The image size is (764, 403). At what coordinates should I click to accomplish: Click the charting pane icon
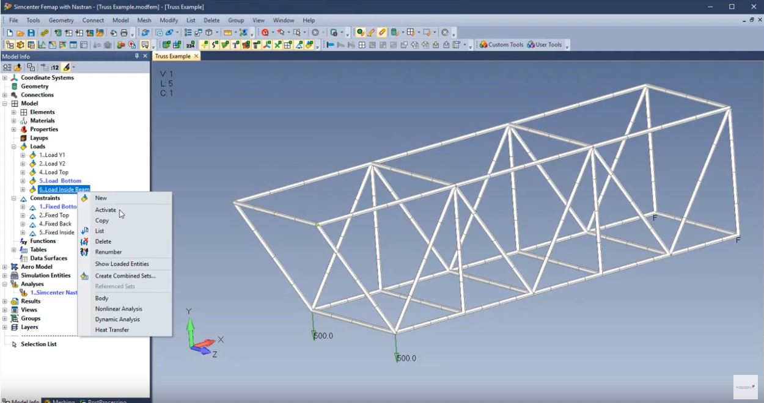[42, 45]
